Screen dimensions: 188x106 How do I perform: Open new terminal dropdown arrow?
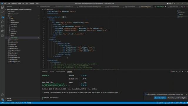click(x=178, y=71)
